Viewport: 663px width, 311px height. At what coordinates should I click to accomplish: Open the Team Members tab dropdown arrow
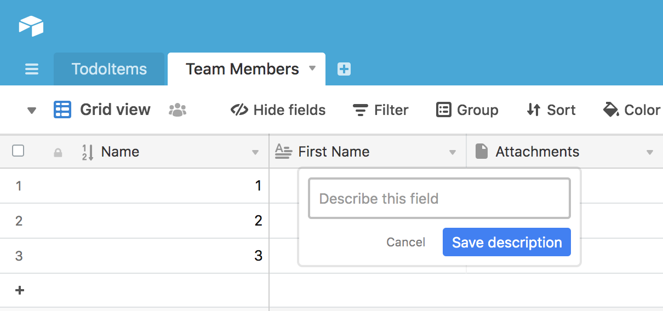(312, 68)
